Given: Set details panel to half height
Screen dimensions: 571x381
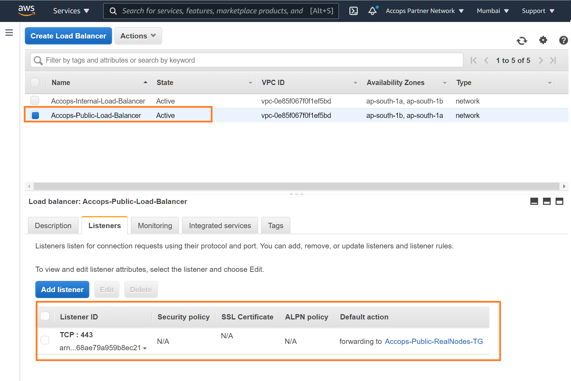Looking at the screenshot, I should pyautogui.click(x=547, y=201).
